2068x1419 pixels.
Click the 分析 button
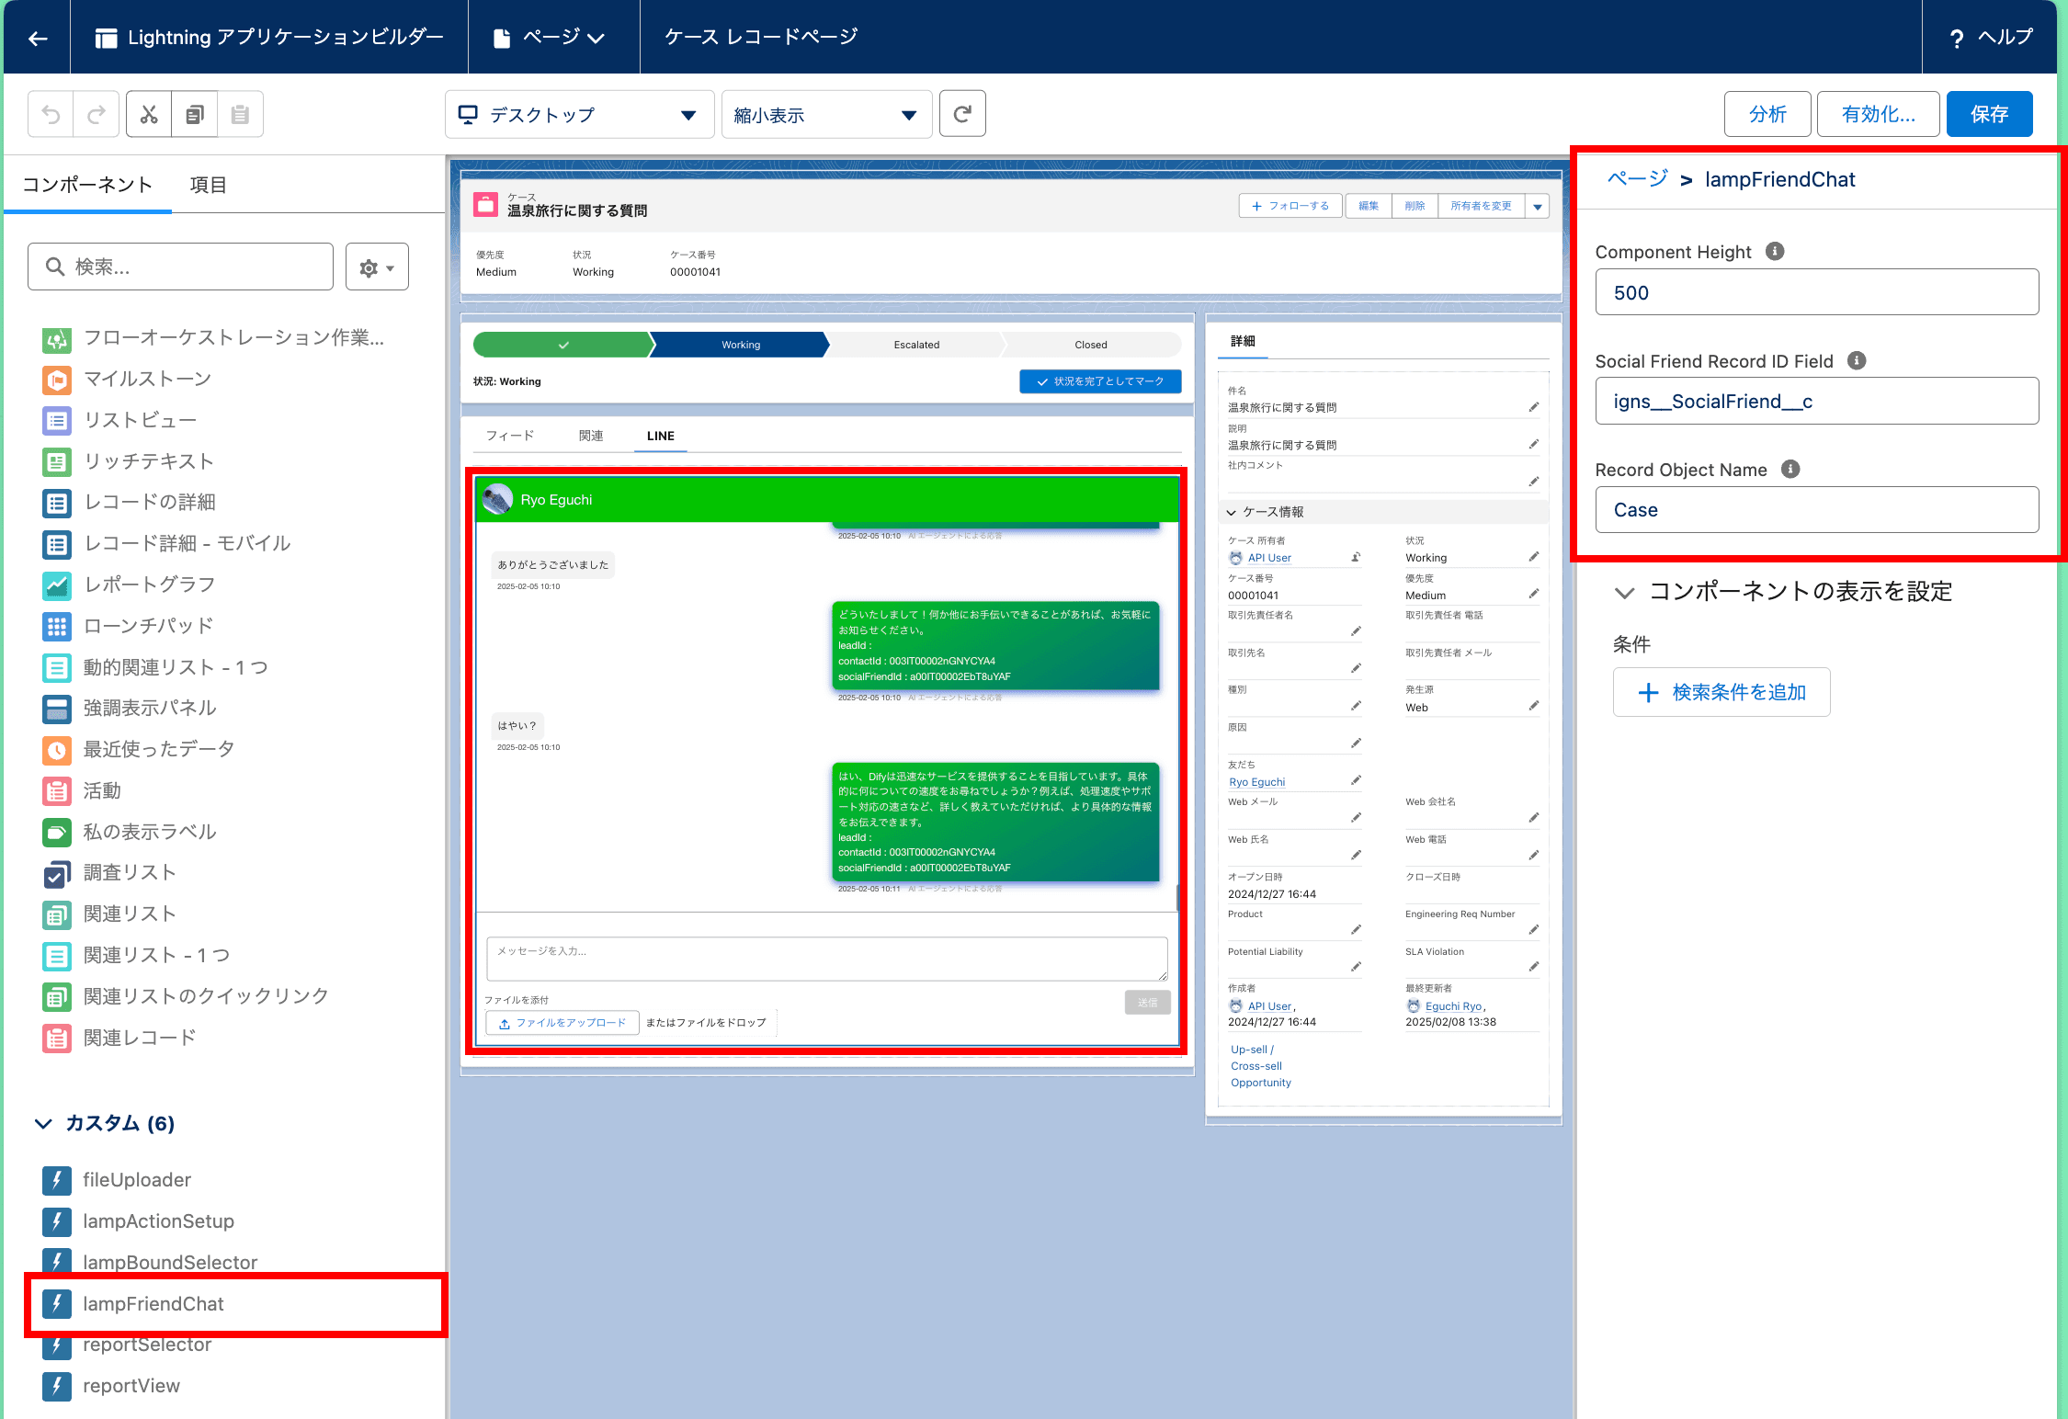tap(1767, 114)
